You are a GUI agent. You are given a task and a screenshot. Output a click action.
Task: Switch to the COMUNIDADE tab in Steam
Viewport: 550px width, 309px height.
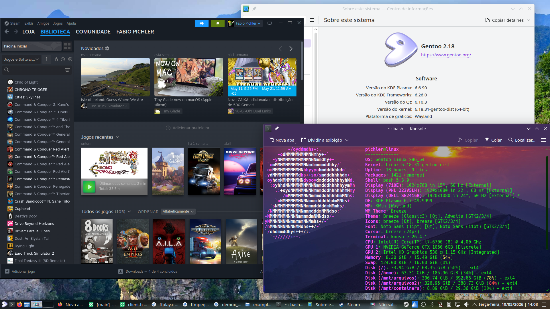[x=93, y=32]
